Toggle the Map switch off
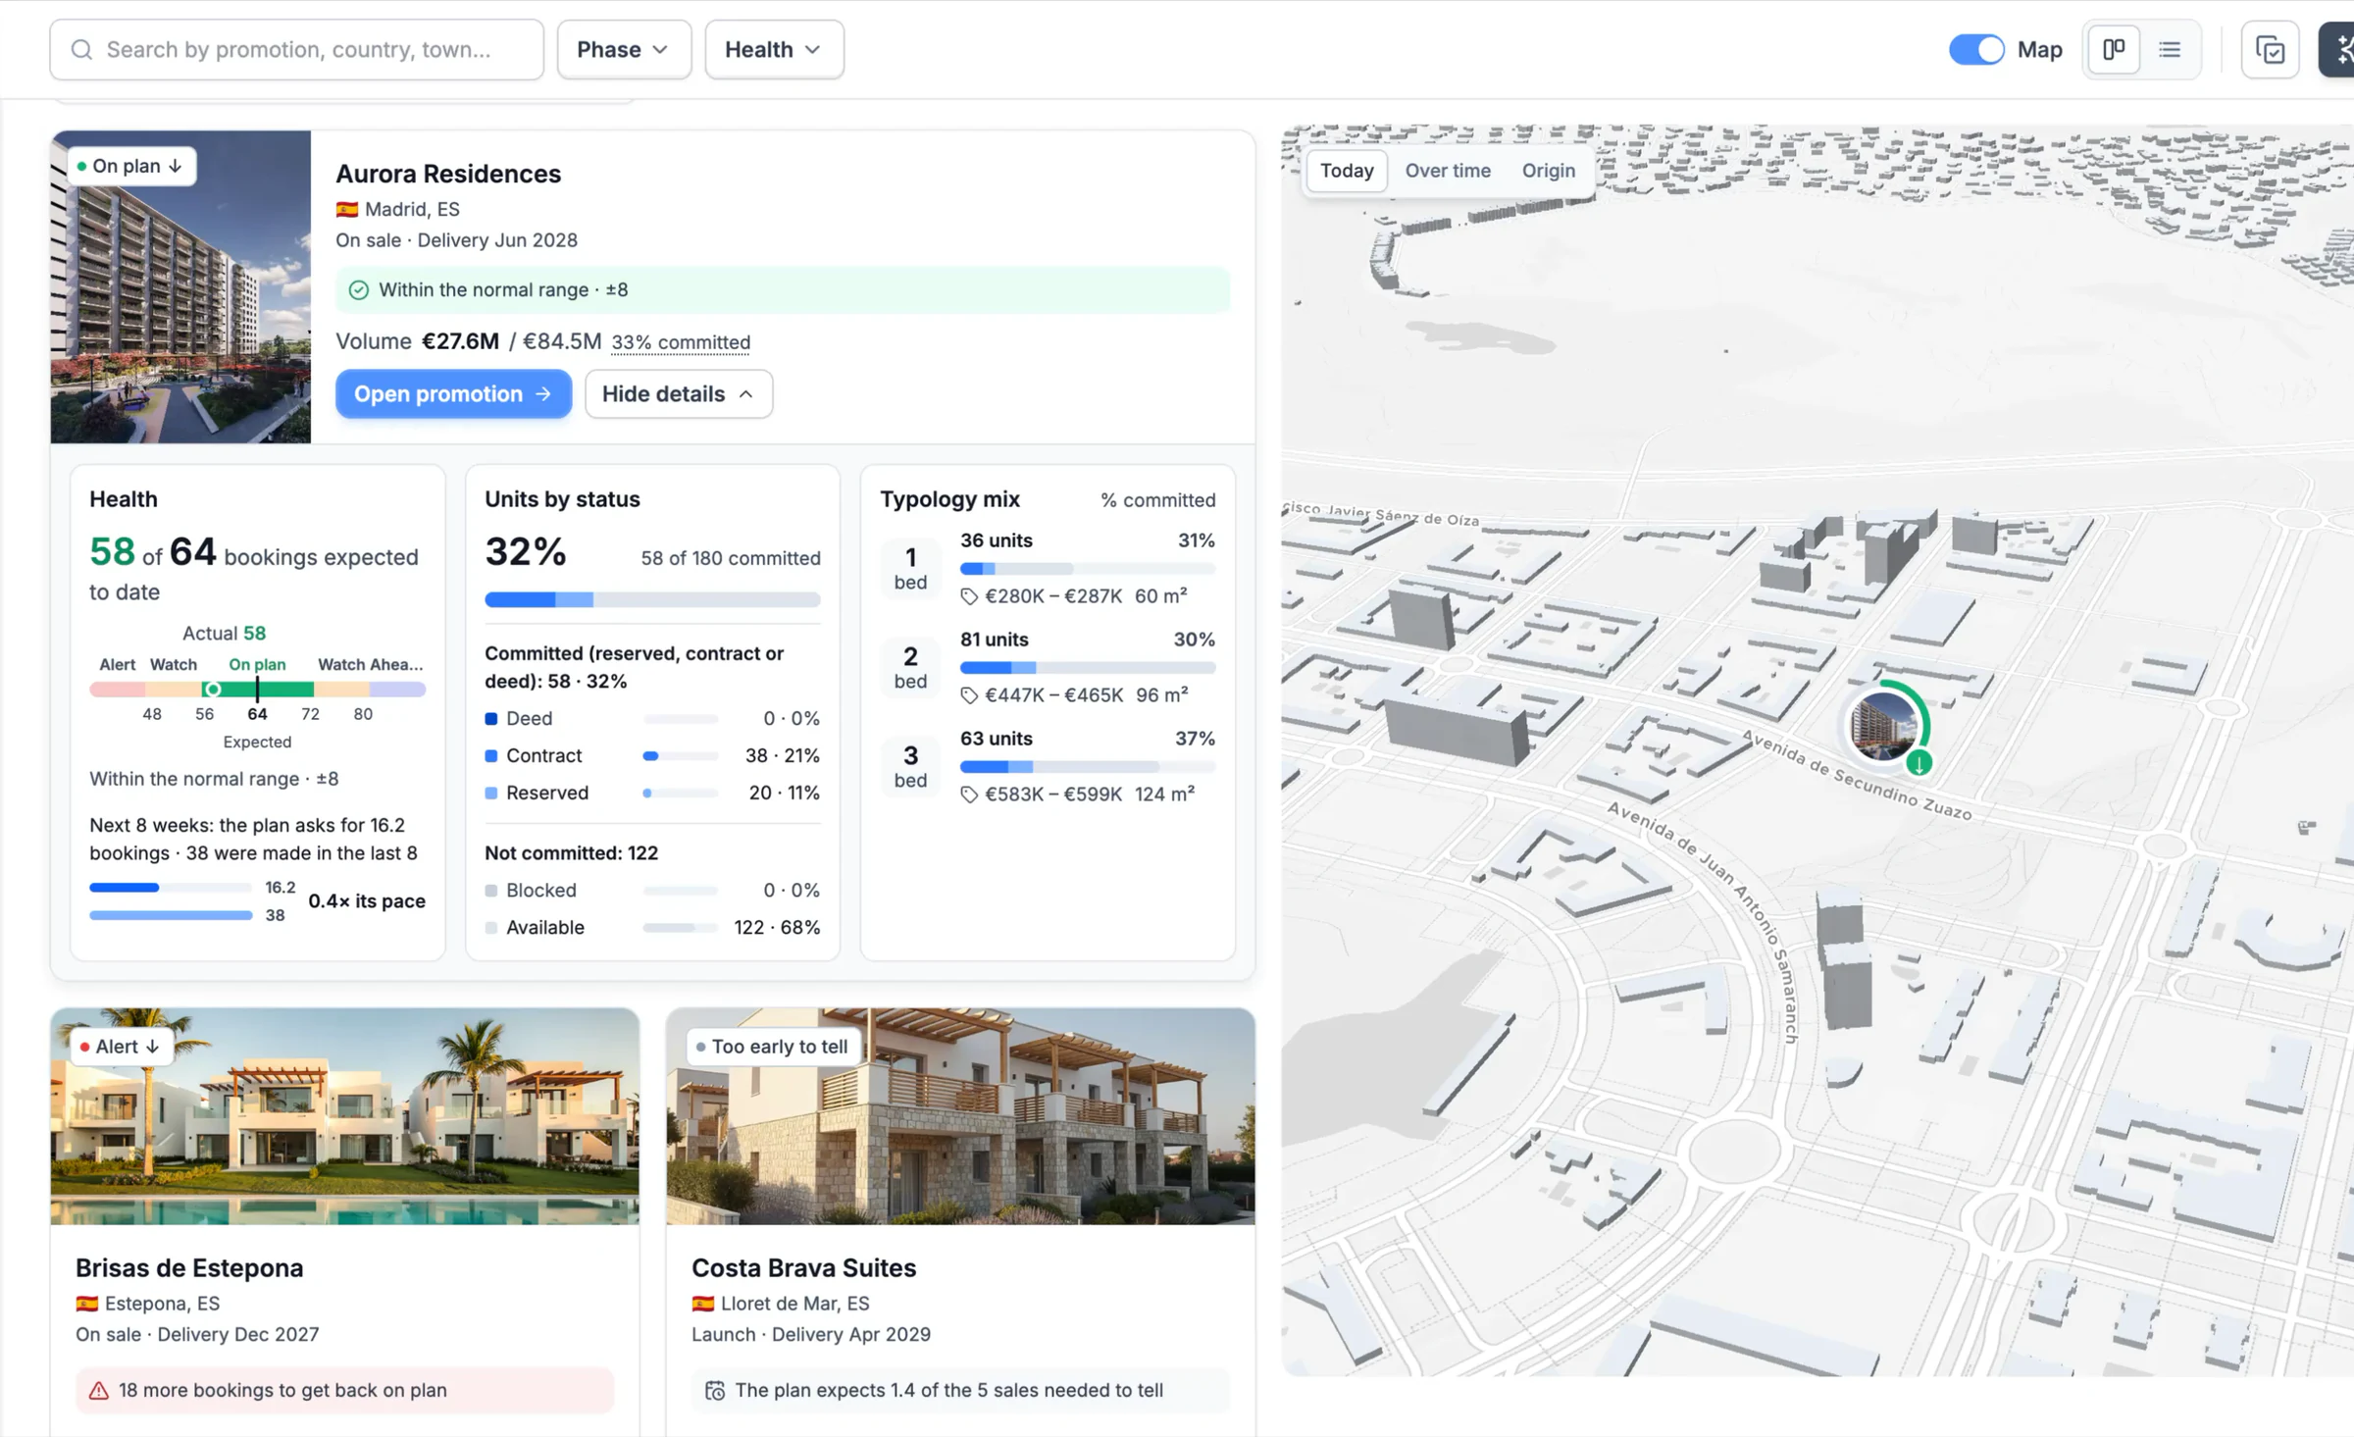 coord(1975,50)
